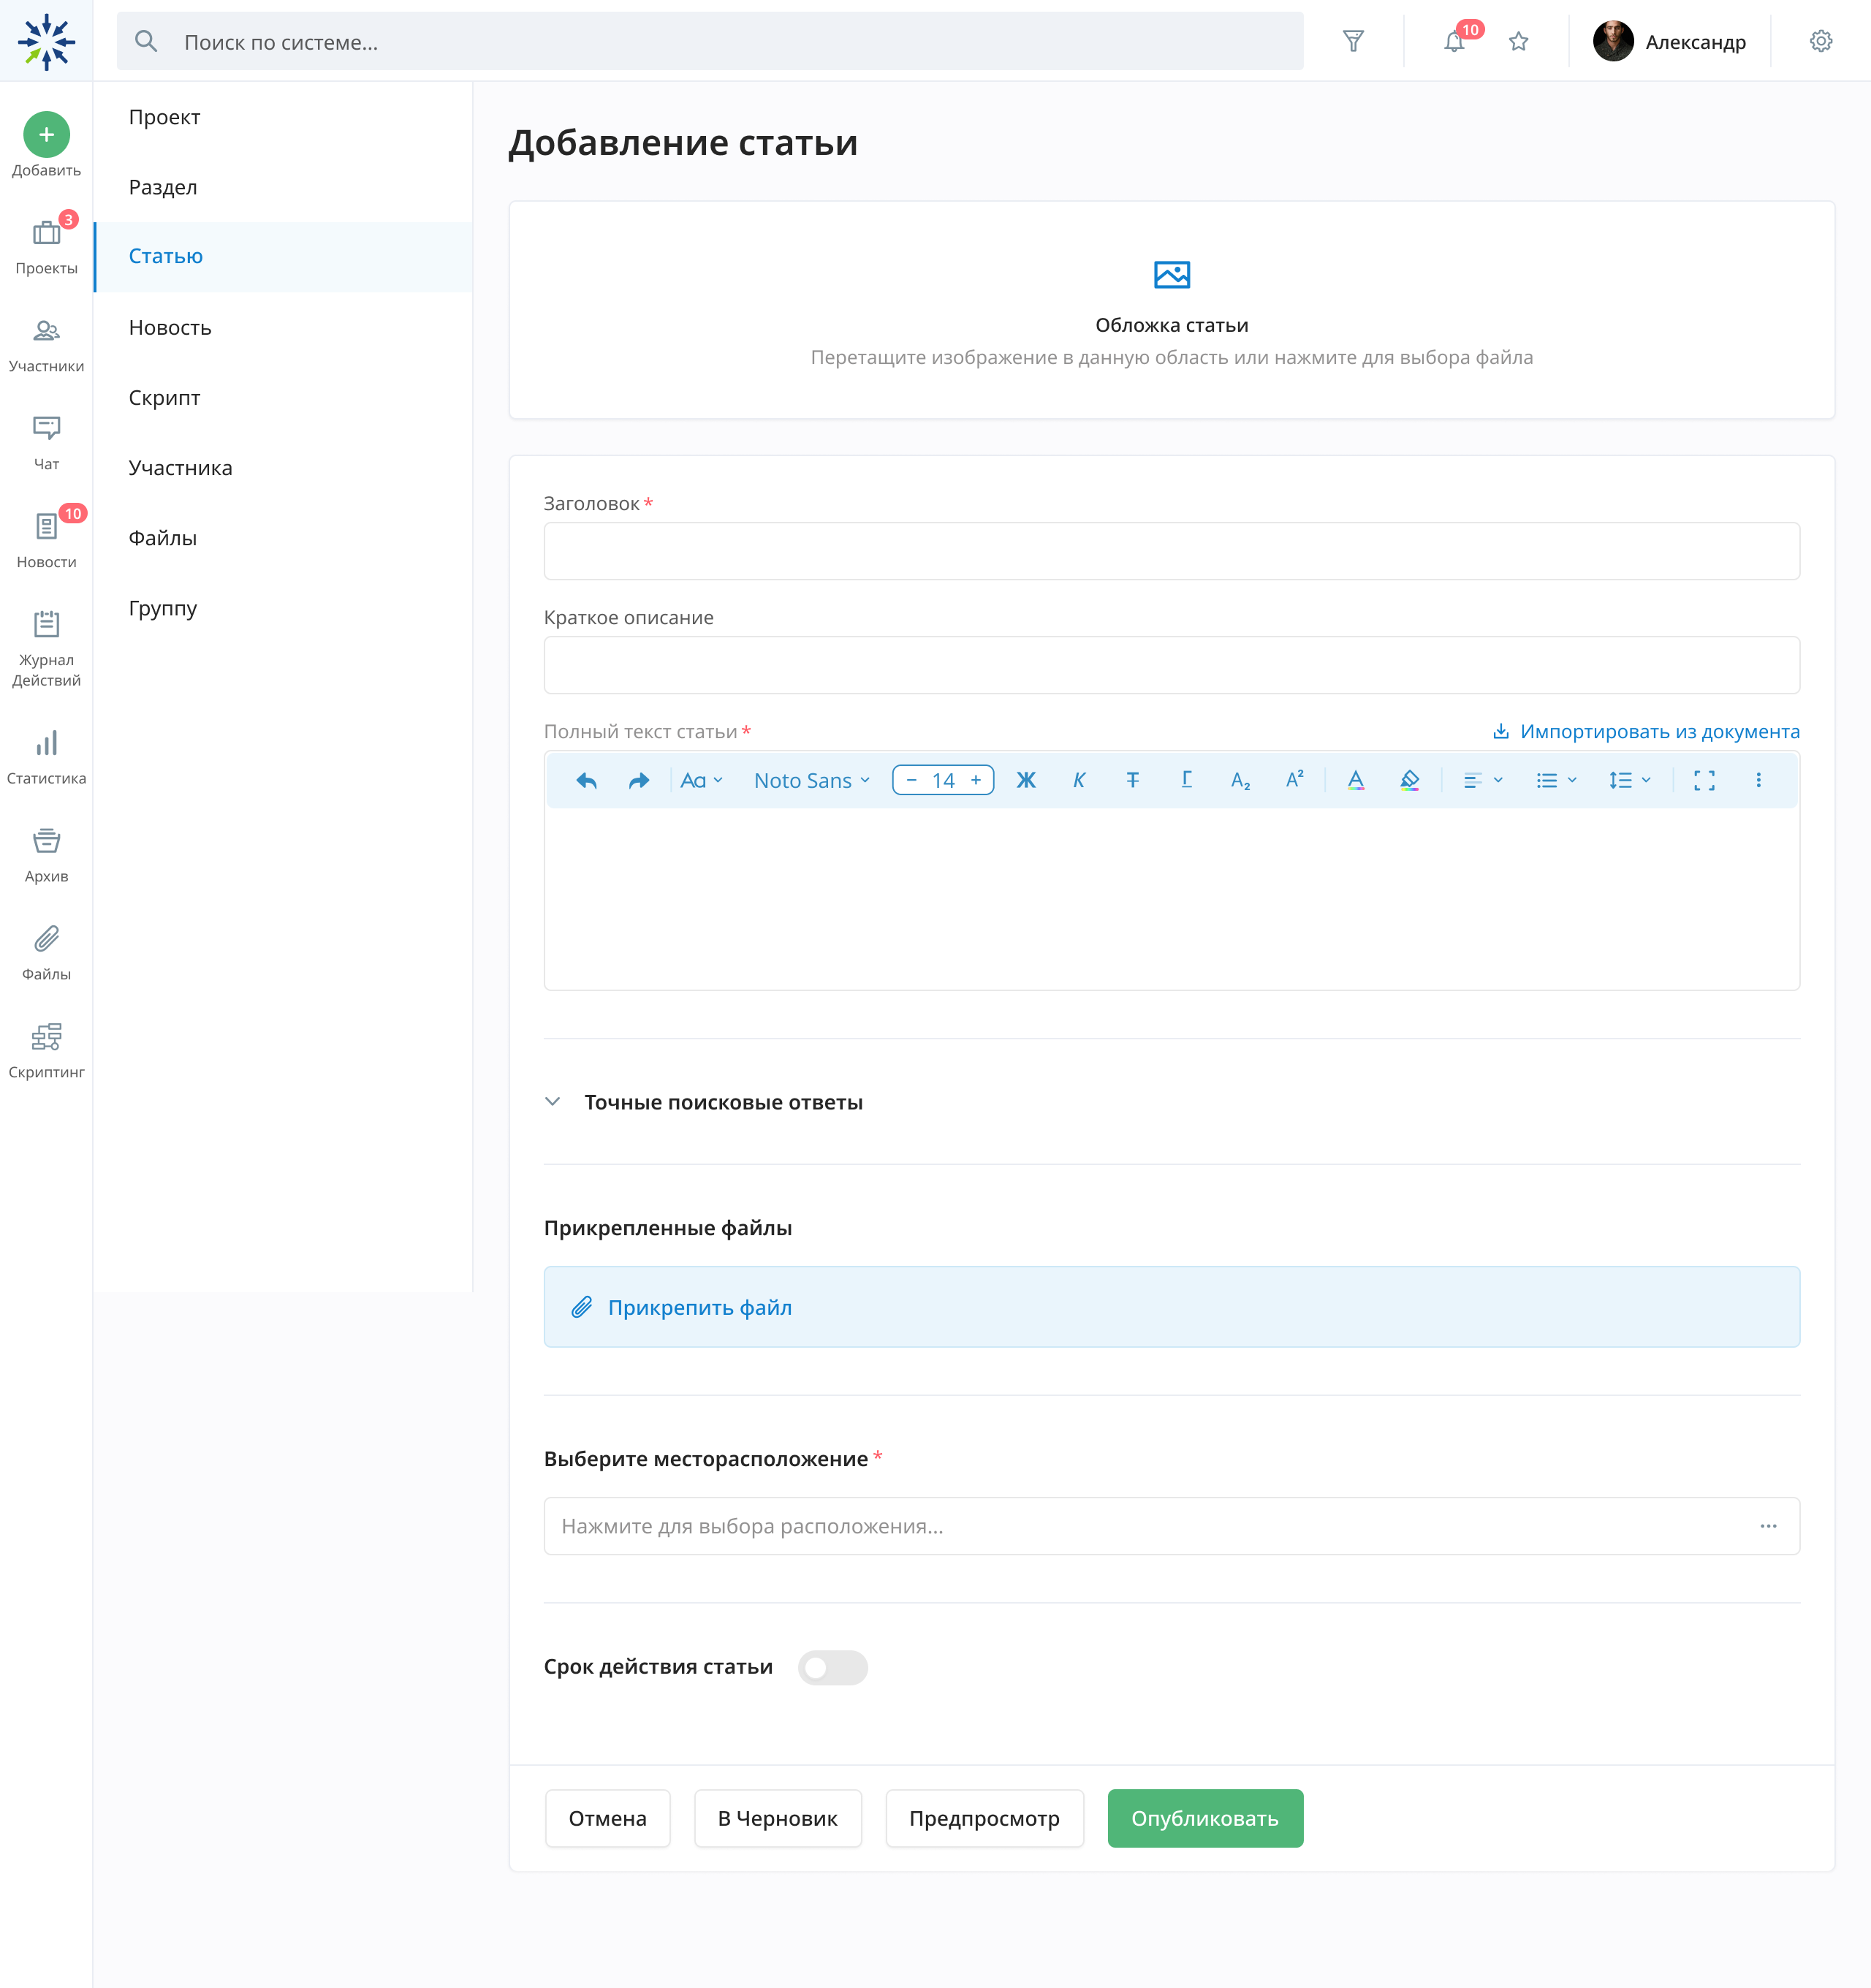Select Скрипт in the add menu
The image size is (1871, 1988).
pyautogui.click(x=164, y=398)
